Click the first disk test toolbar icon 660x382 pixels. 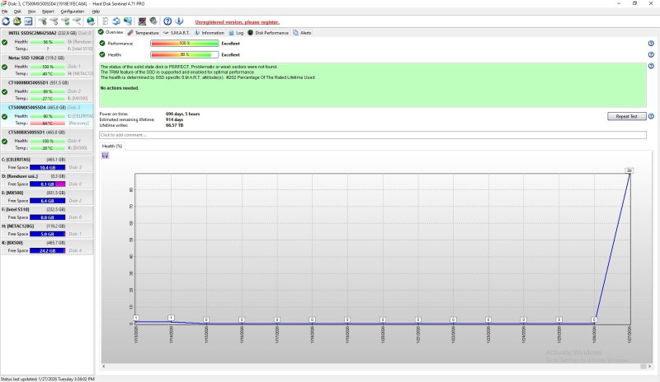[43, 21]
